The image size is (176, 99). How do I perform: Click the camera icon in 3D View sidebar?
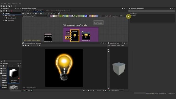click(x=108, y=49)
